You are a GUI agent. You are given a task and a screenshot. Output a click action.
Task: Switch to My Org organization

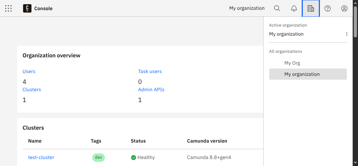tap(308, 63)
